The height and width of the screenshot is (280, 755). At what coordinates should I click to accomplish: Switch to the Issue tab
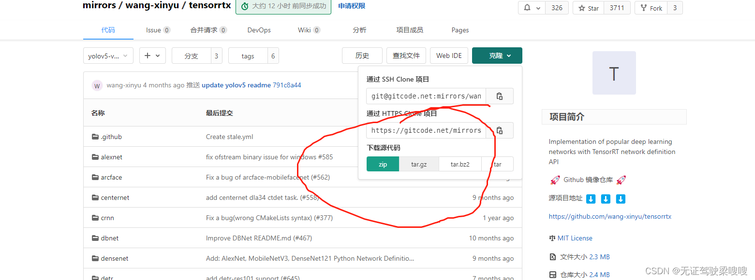(x=158, y=30)
